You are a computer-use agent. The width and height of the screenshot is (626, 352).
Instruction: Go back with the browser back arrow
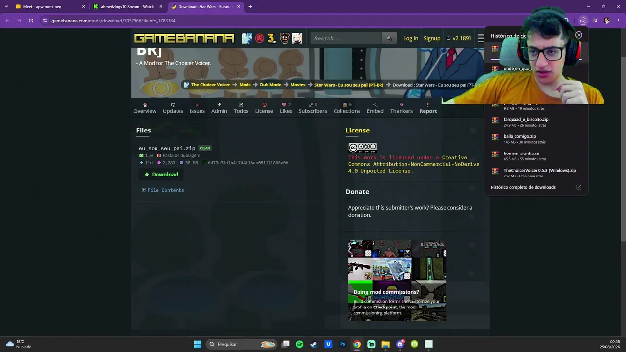[7, 21]
